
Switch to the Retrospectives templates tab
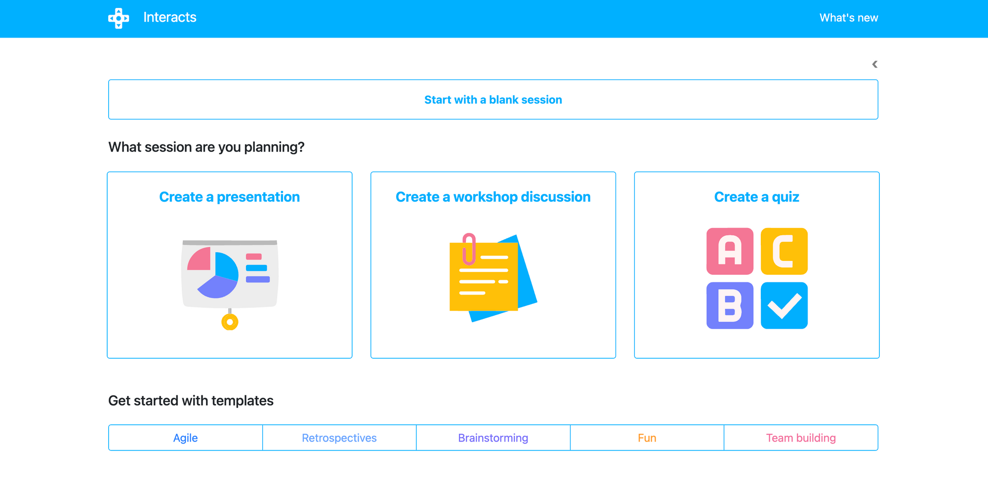(339, 438)
